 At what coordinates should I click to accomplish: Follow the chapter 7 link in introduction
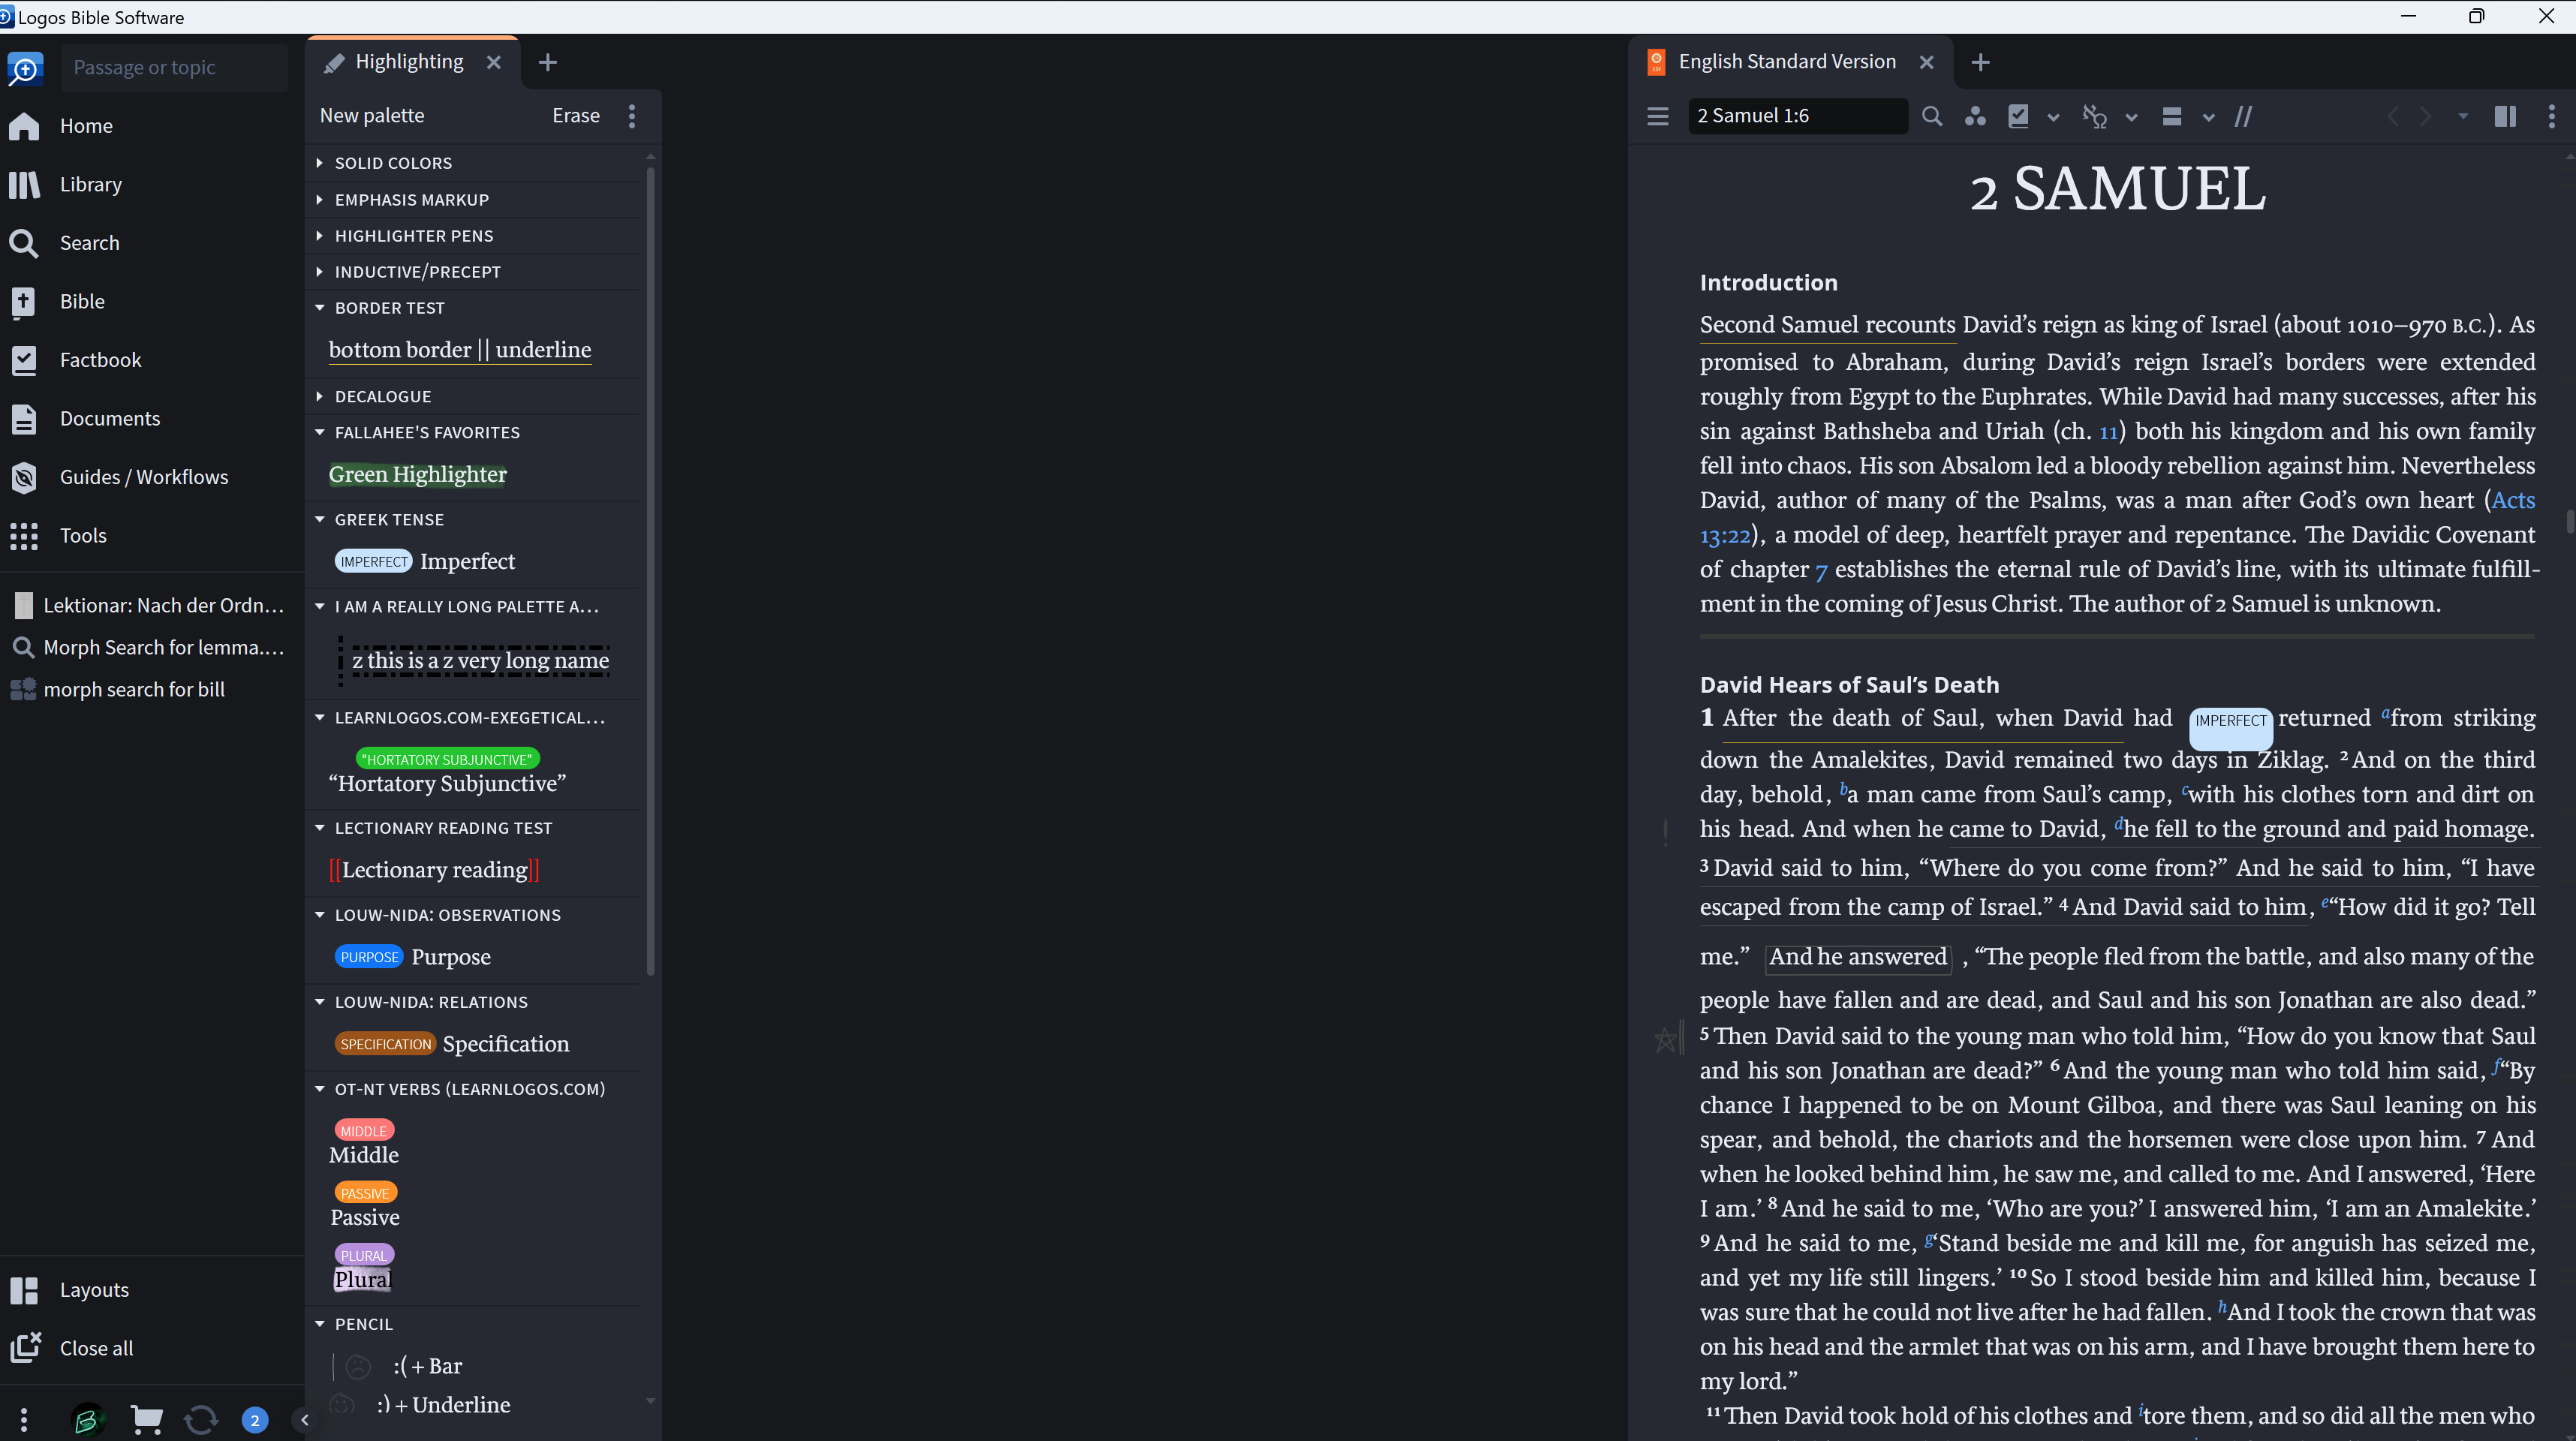(1821, 571)
